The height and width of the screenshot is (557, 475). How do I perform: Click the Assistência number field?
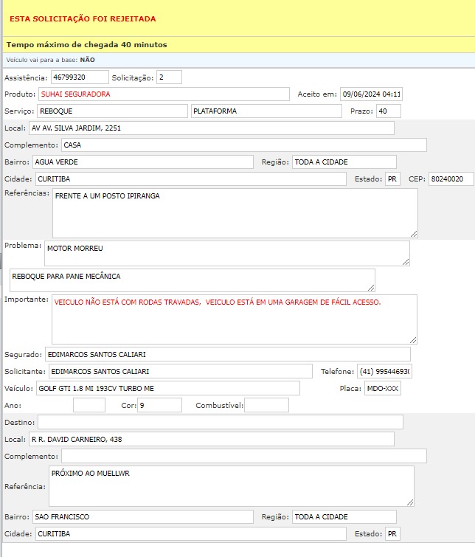click(79, 77)
